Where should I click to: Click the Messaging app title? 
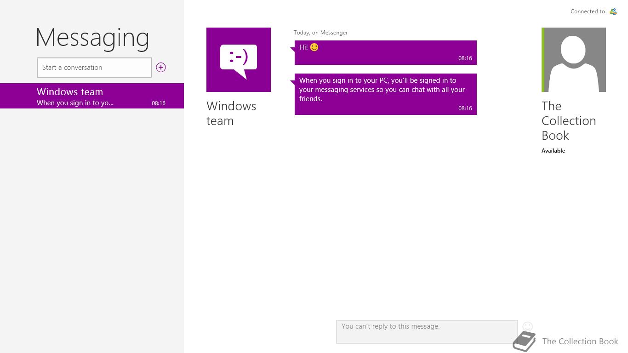click(92, 38)
